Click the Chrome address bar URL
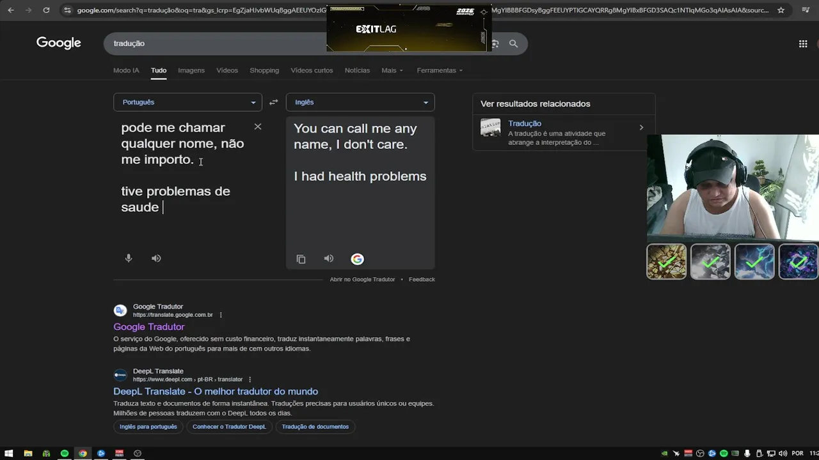Screen dimensions: 819x460 click(202, 10)
